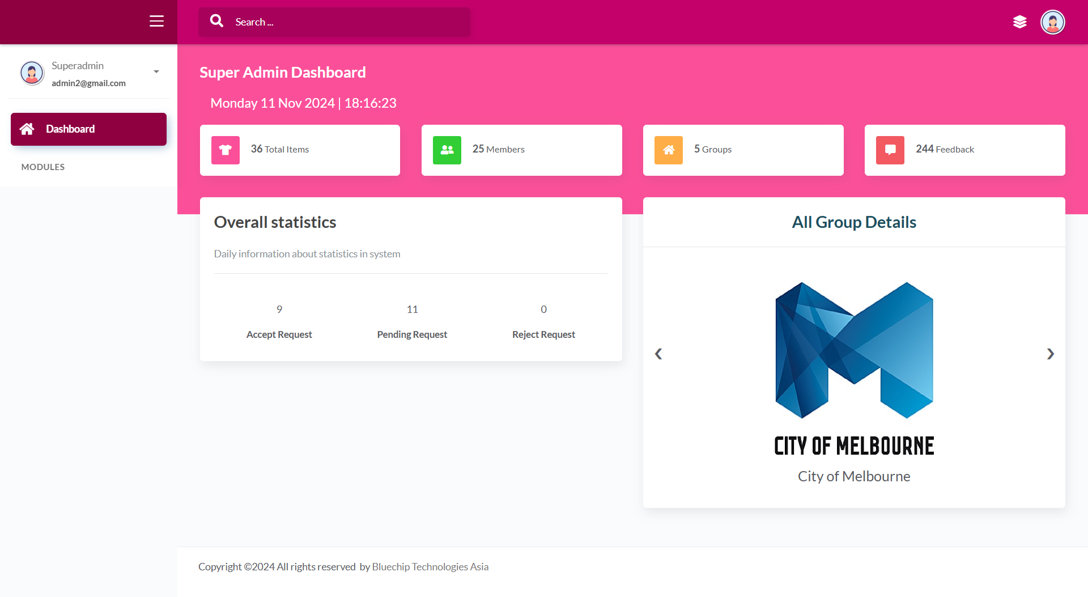
Task: Show previous group with left chevron
Action: click(658, 354)
